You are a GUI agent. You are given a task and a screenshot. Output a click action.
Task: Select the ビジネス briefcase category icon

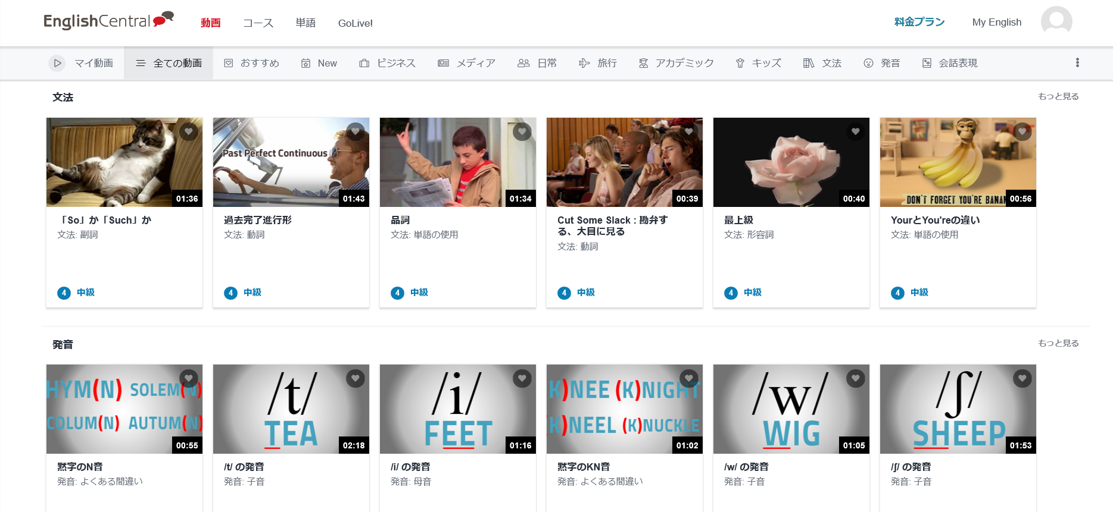pyautogui.click(x=364, y=63)
